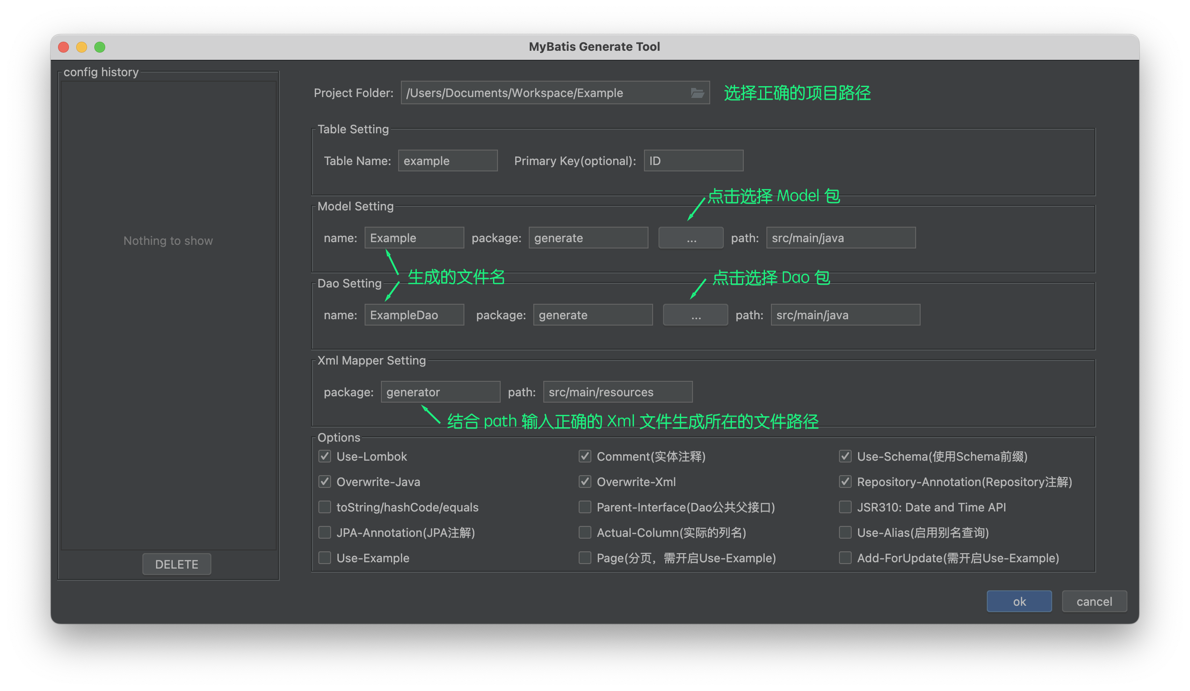
Task: Enable JSR310: Date and Time API
Action: [x=845, y=507]
